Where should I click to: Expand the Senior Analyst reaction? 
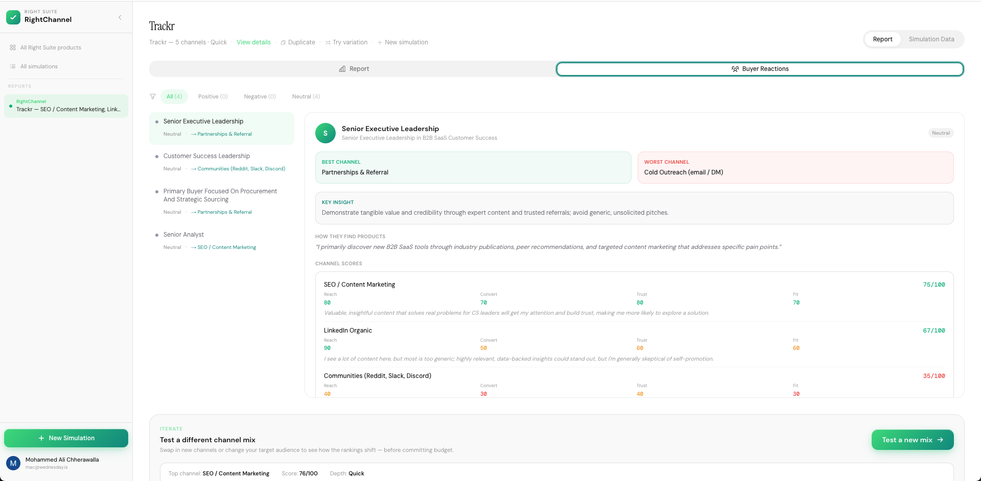(183, 234)
